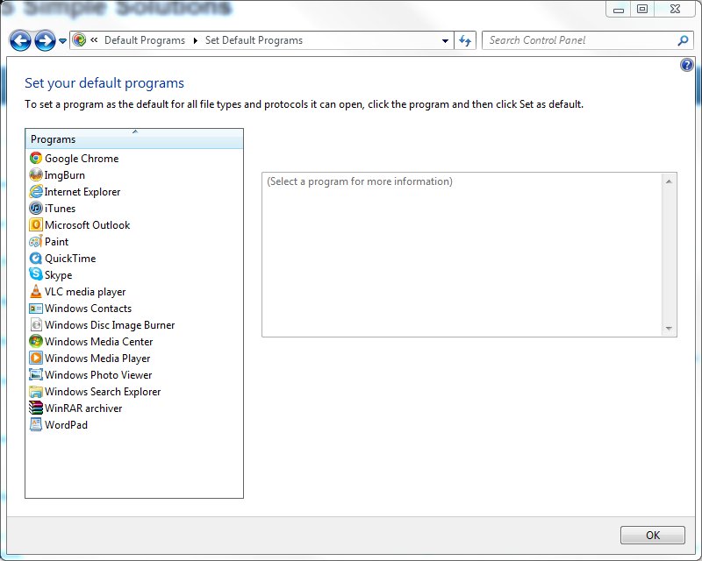This screenshot has height=561, width=702.
Task: Select the WinRAR archiver icon
Action: pos(36,408)
